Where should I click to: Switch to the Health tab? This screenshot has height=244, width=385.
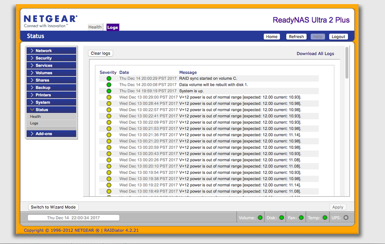coord(95,27)
